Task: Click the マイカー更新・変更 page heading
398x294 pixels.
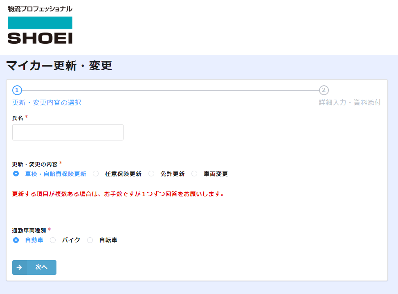Action: point(59,66)
